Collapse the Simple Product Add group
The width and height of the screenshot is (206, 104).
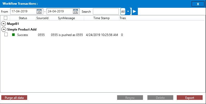4,29
